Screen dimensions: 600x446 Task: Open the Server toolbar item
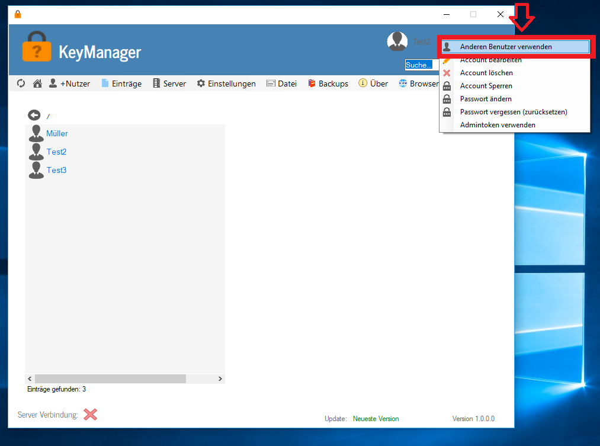tap(169, 84)
